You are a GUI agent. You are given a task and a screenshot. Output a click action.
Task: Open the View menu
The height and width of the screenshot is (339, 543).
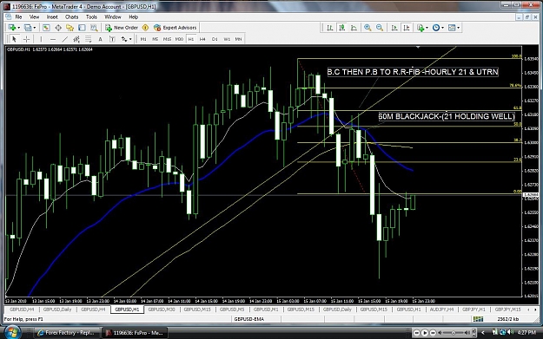[34, 17]
